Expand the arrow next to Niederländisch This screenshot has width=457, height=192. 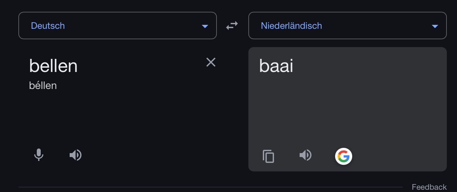pos(435,26)
